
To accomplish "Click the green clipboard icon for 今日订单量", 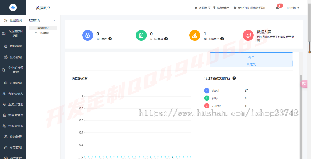I will 141,35.
